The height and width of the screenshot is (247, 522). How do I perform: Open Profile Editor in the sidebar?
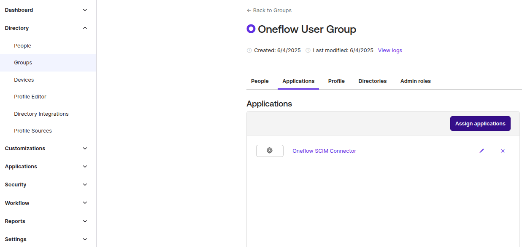(30, 97)
